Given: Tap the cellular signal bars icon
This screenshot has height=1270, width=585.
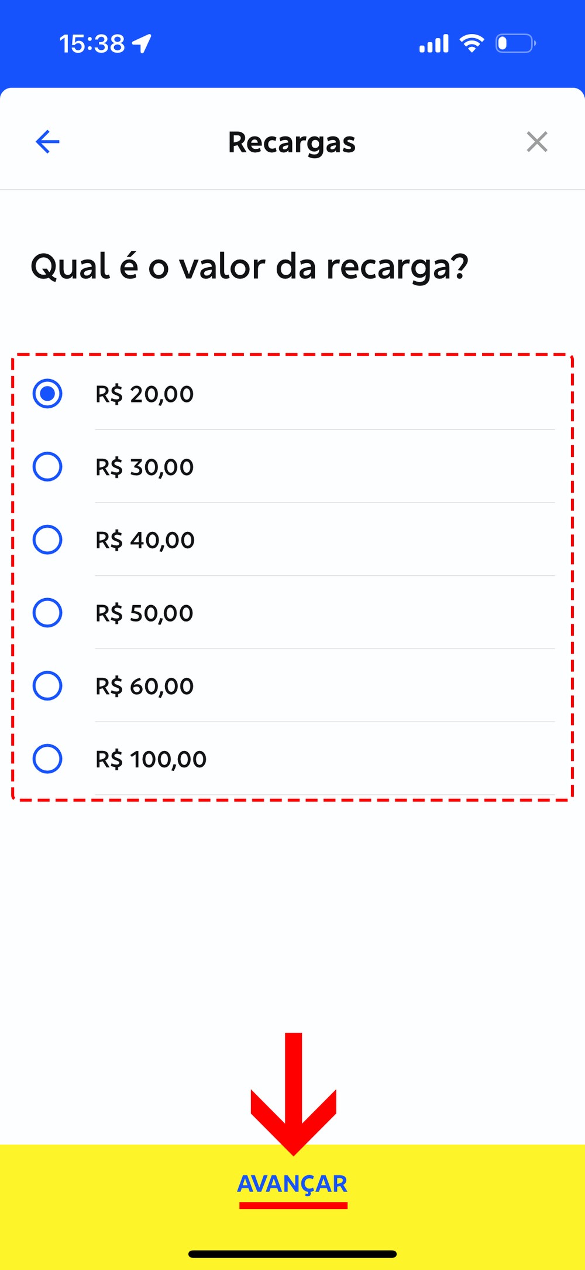Looking at the screenshot, I should (x=434, y=43).
